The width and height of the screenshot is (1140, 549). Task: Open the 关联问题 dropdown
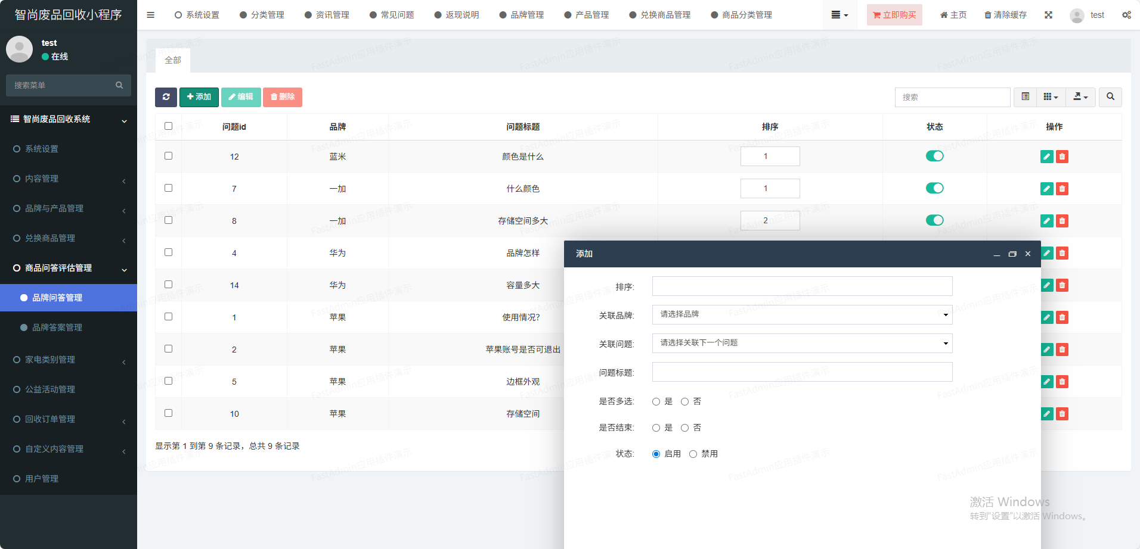point(802,343)
